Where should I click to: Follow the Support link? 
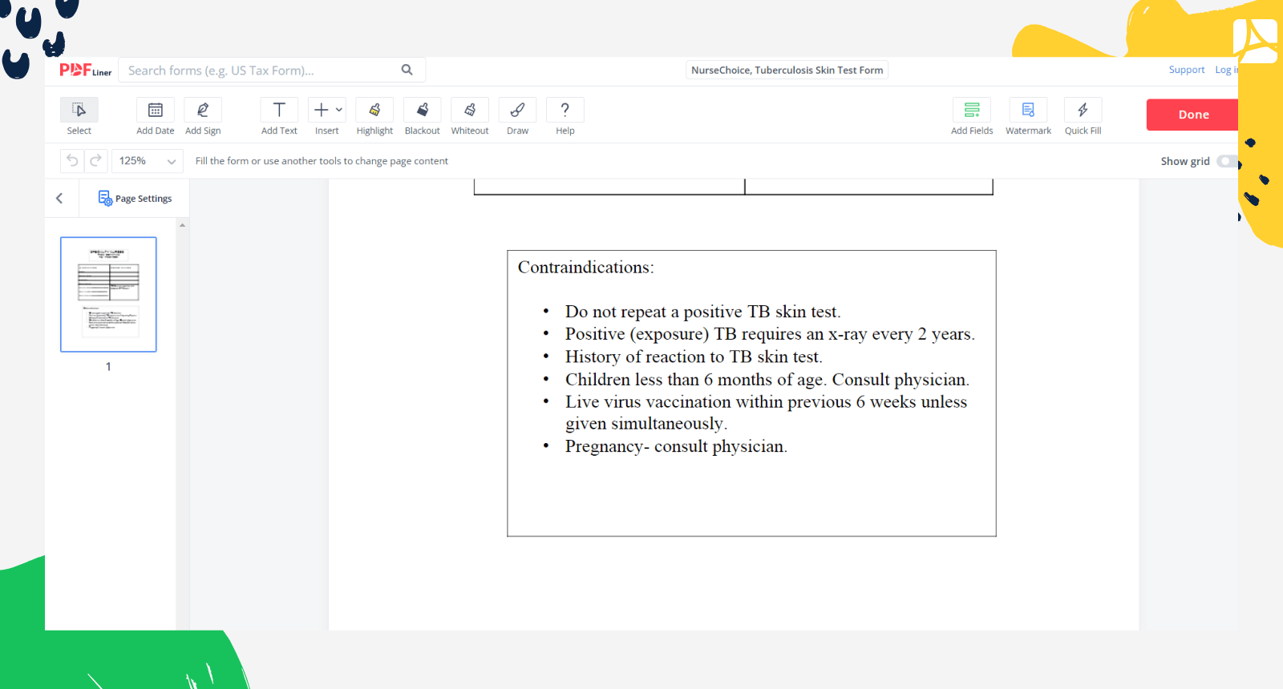coord(1187,70)
